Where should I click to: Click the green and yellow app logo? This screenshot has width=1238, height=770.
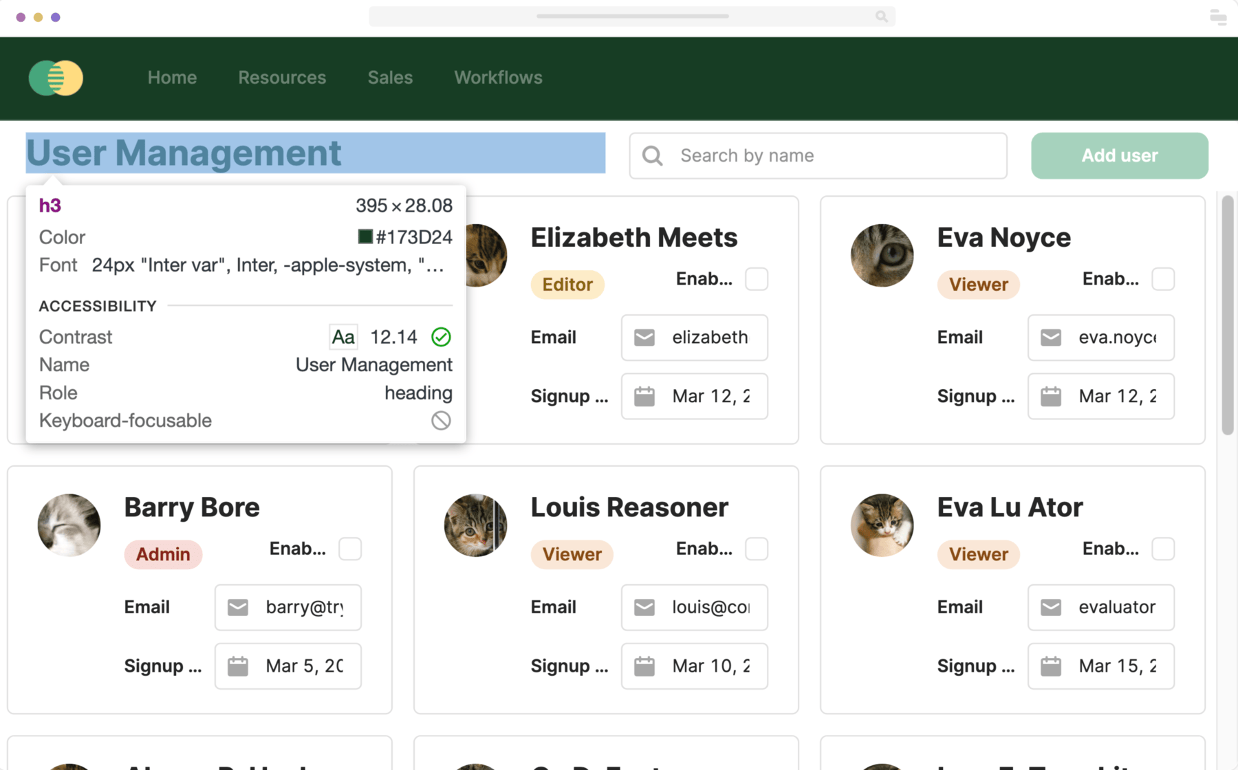click(56, 78)
